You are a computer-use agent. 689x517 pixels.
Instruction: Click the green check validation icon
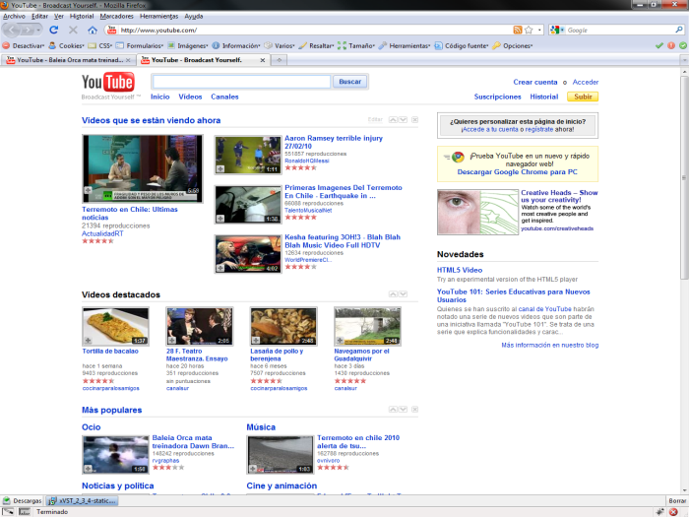pos(658,45)
